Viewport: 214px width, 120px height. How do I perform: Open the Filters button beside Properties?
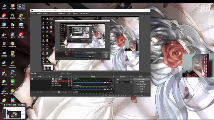pos(69,74)
